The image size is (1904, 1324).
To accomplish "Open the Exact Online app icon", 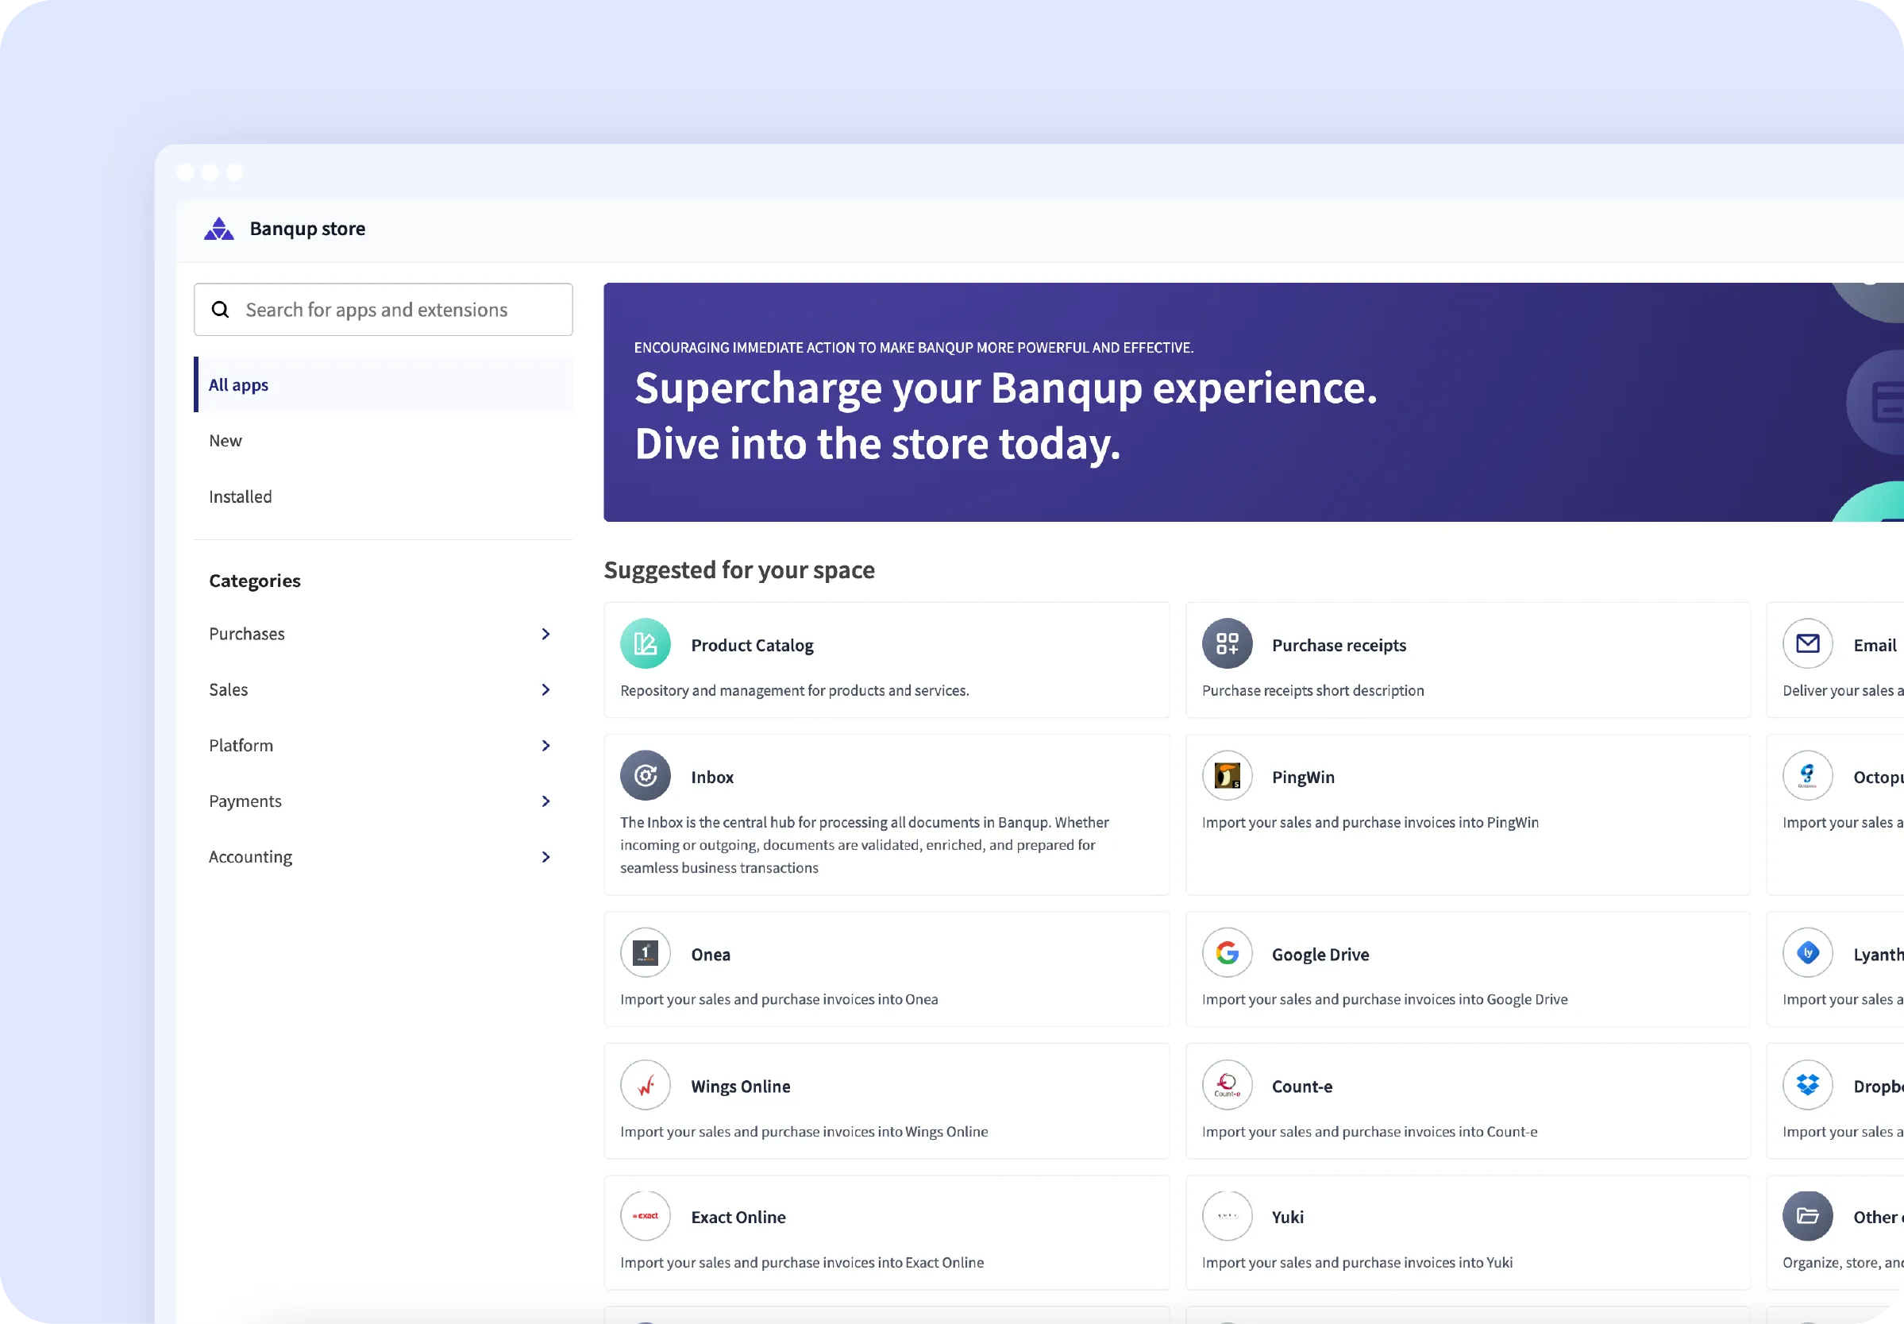I will (x=646, y=1216).
